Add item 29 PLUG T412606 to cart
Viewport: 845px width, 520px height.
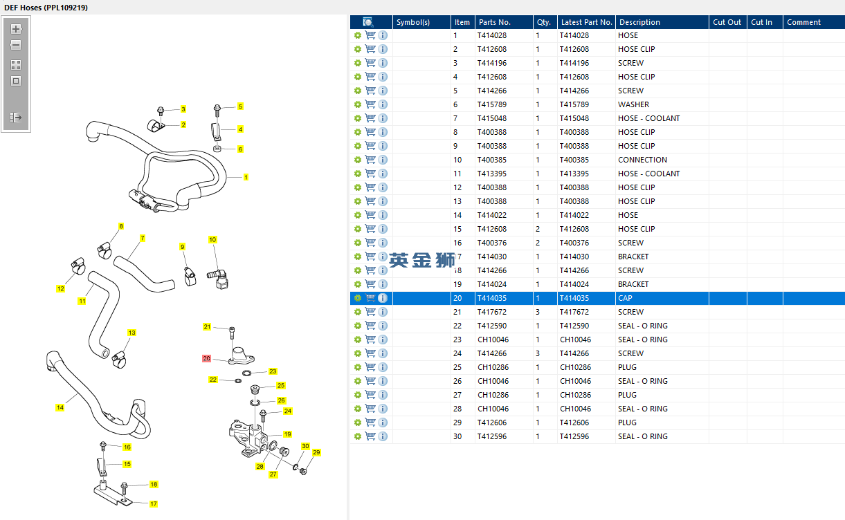pos(370,423)
